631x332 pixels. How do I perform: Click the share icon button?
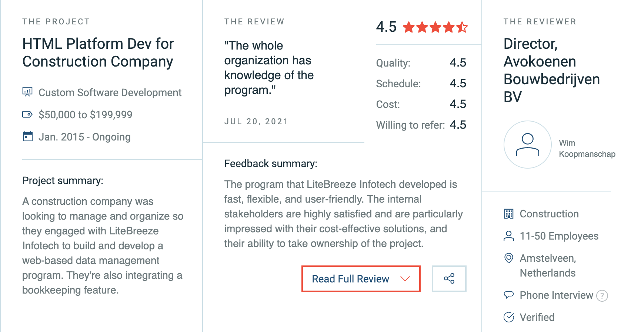pos(449,279)
